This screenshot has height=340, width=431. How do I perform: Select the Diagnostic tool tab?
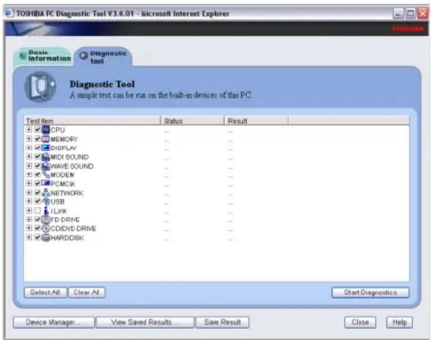[104, 56]
